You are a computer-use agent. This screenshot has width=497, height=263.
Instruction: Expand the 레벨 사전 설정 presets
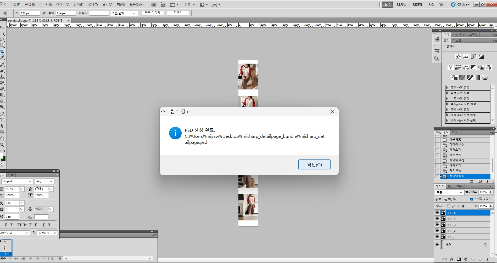447,88
